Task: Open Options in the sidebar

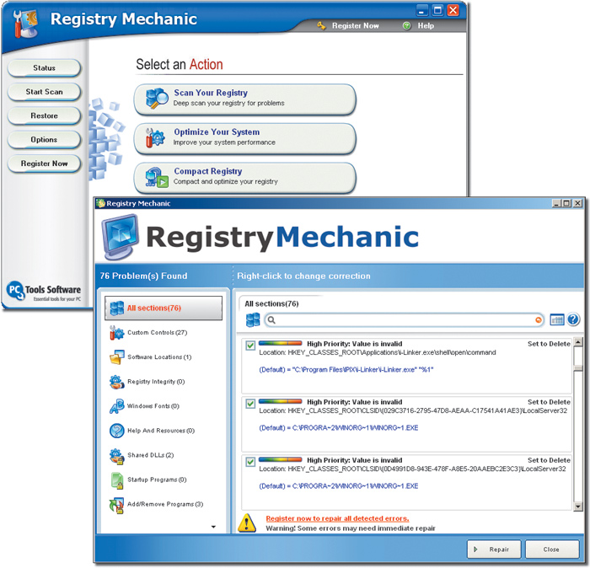Action: 44,140
